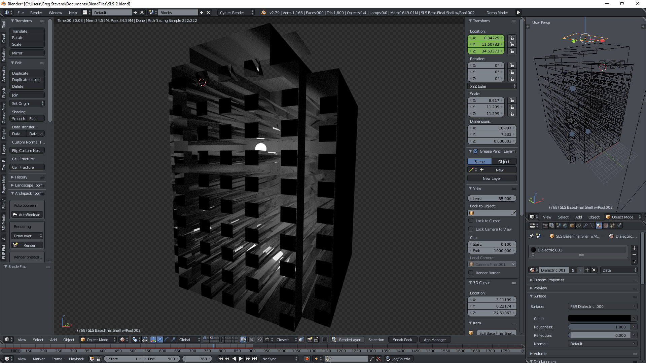The width and height of the screenshot is (646, 363).
Task: Open the Object Constraints chain tab
Action: [x=579, y=226]
